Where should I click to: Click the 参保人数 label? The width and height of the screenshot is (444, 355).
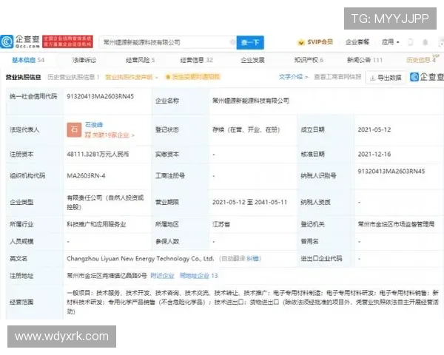pyautogui.click(x=167, y=242)
